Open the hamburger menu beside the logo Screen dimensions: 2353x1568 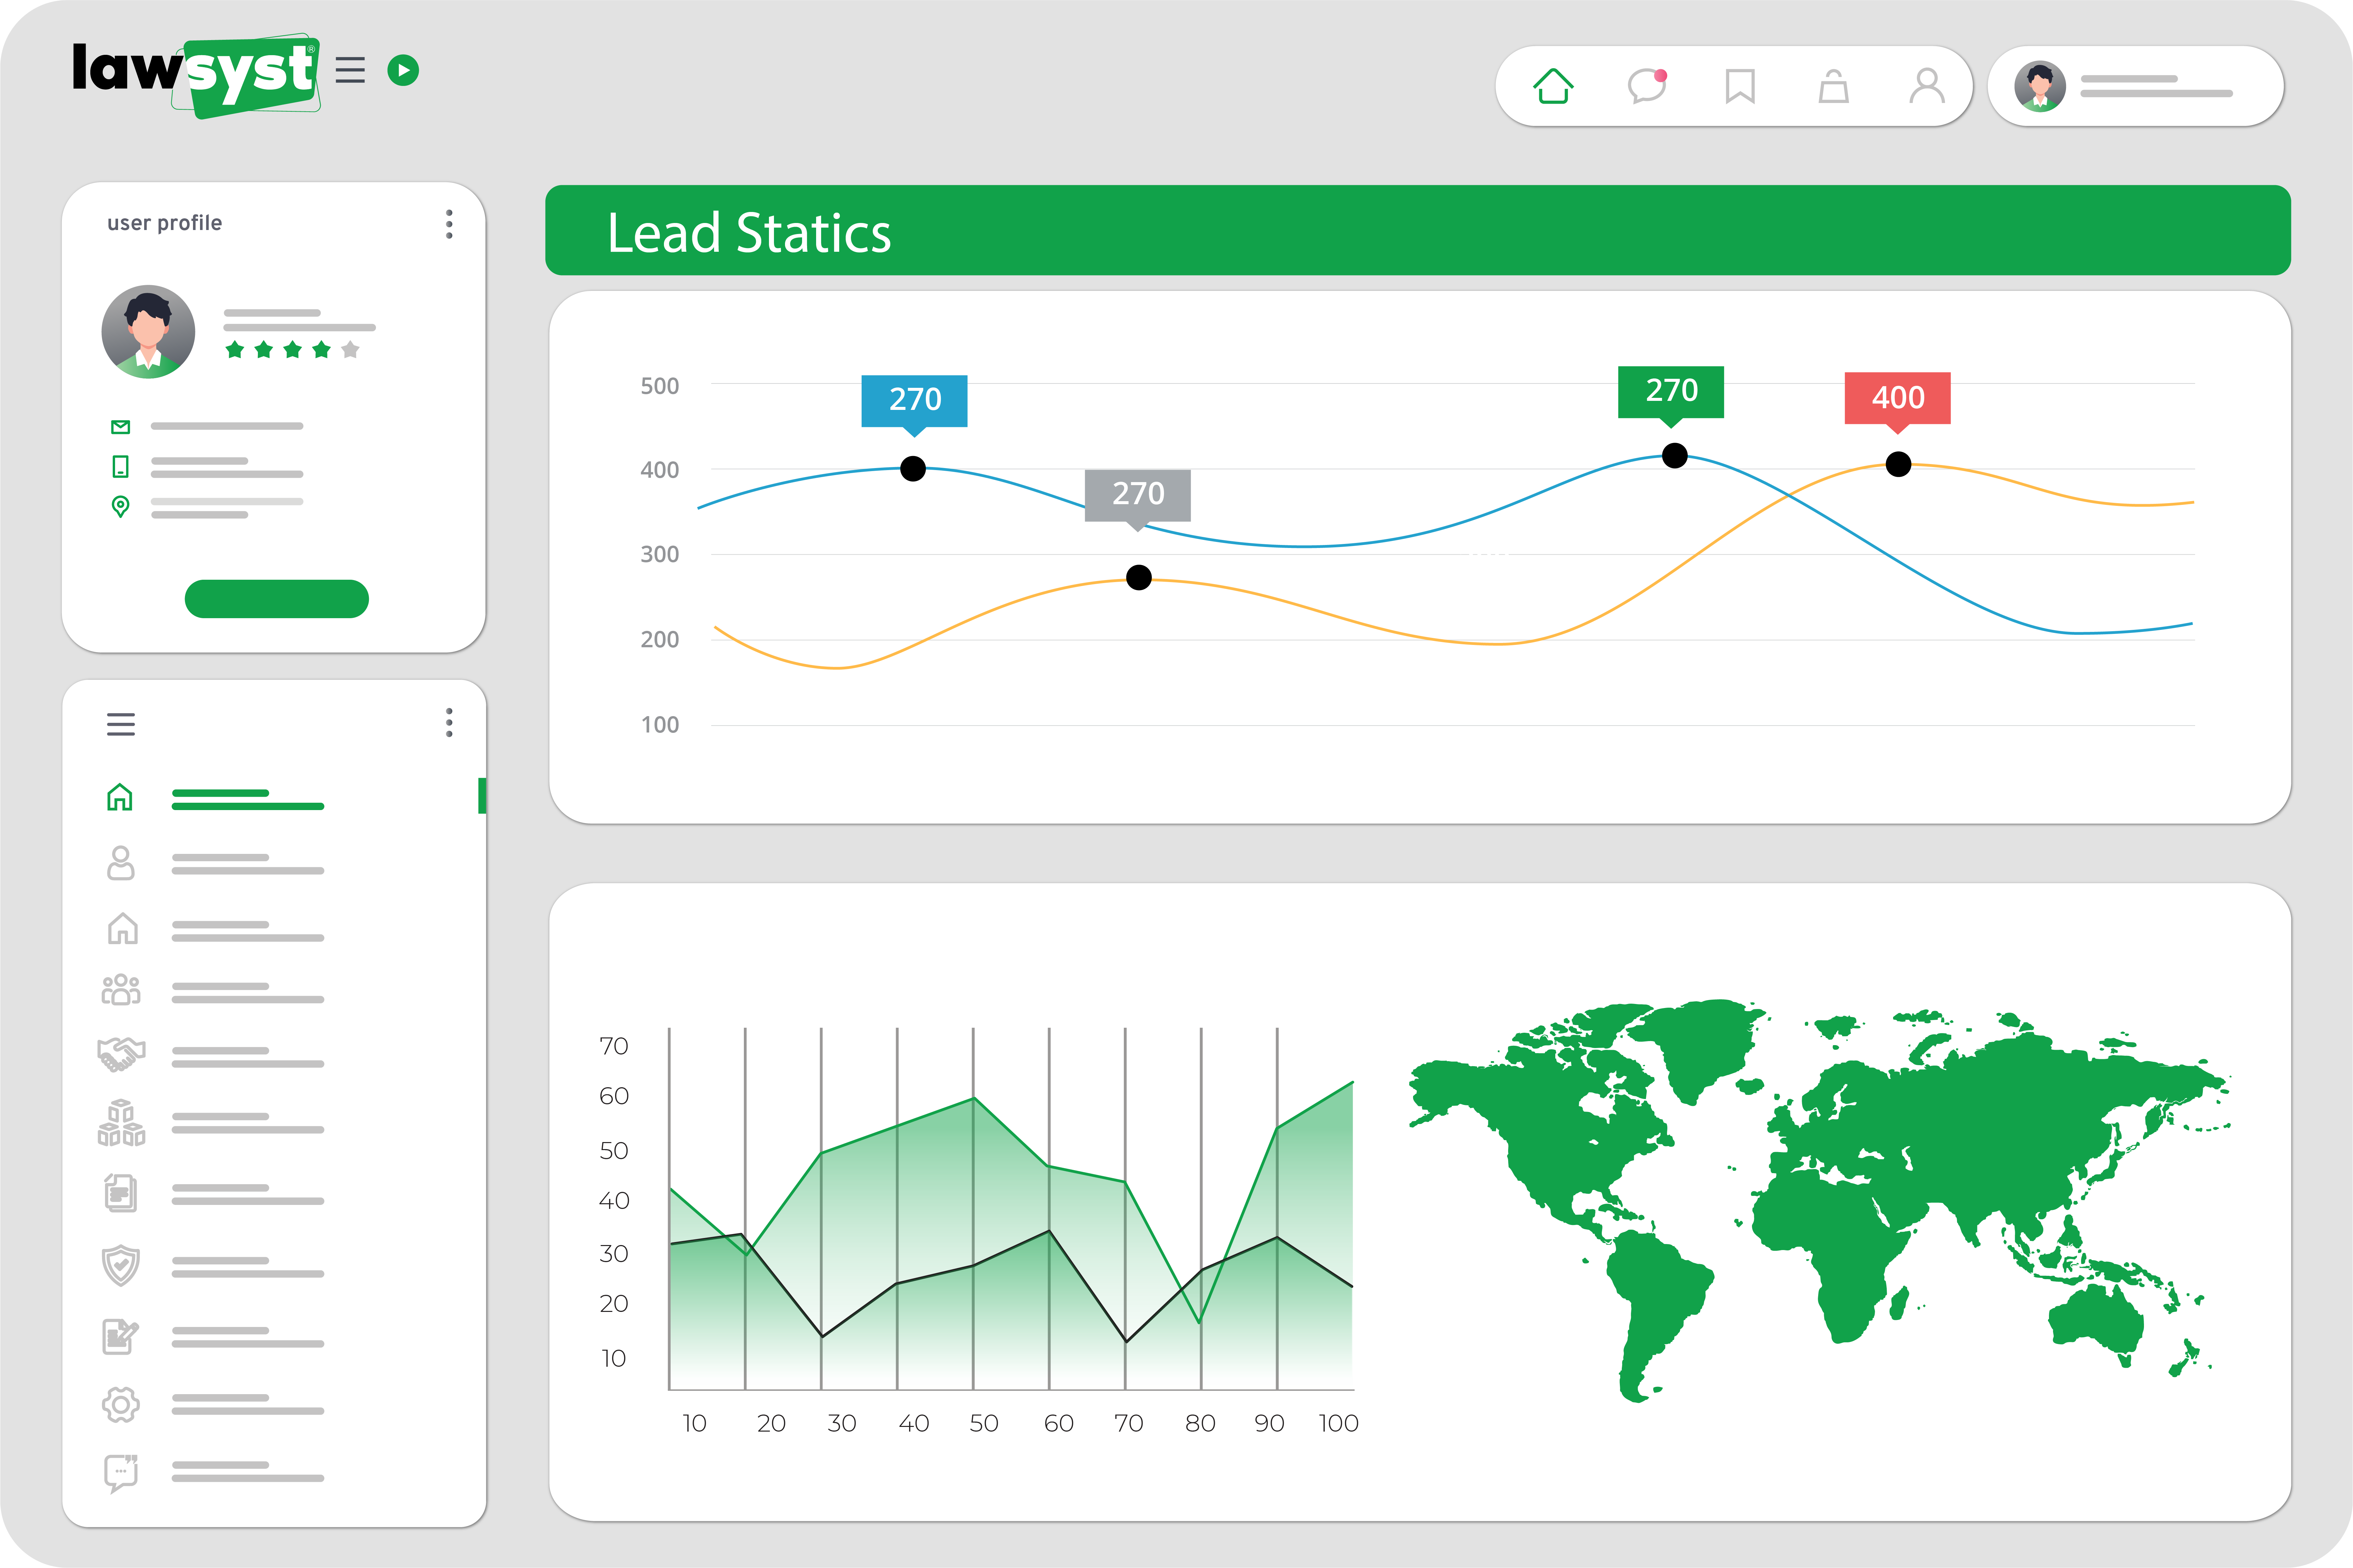[x=350, y=70]
